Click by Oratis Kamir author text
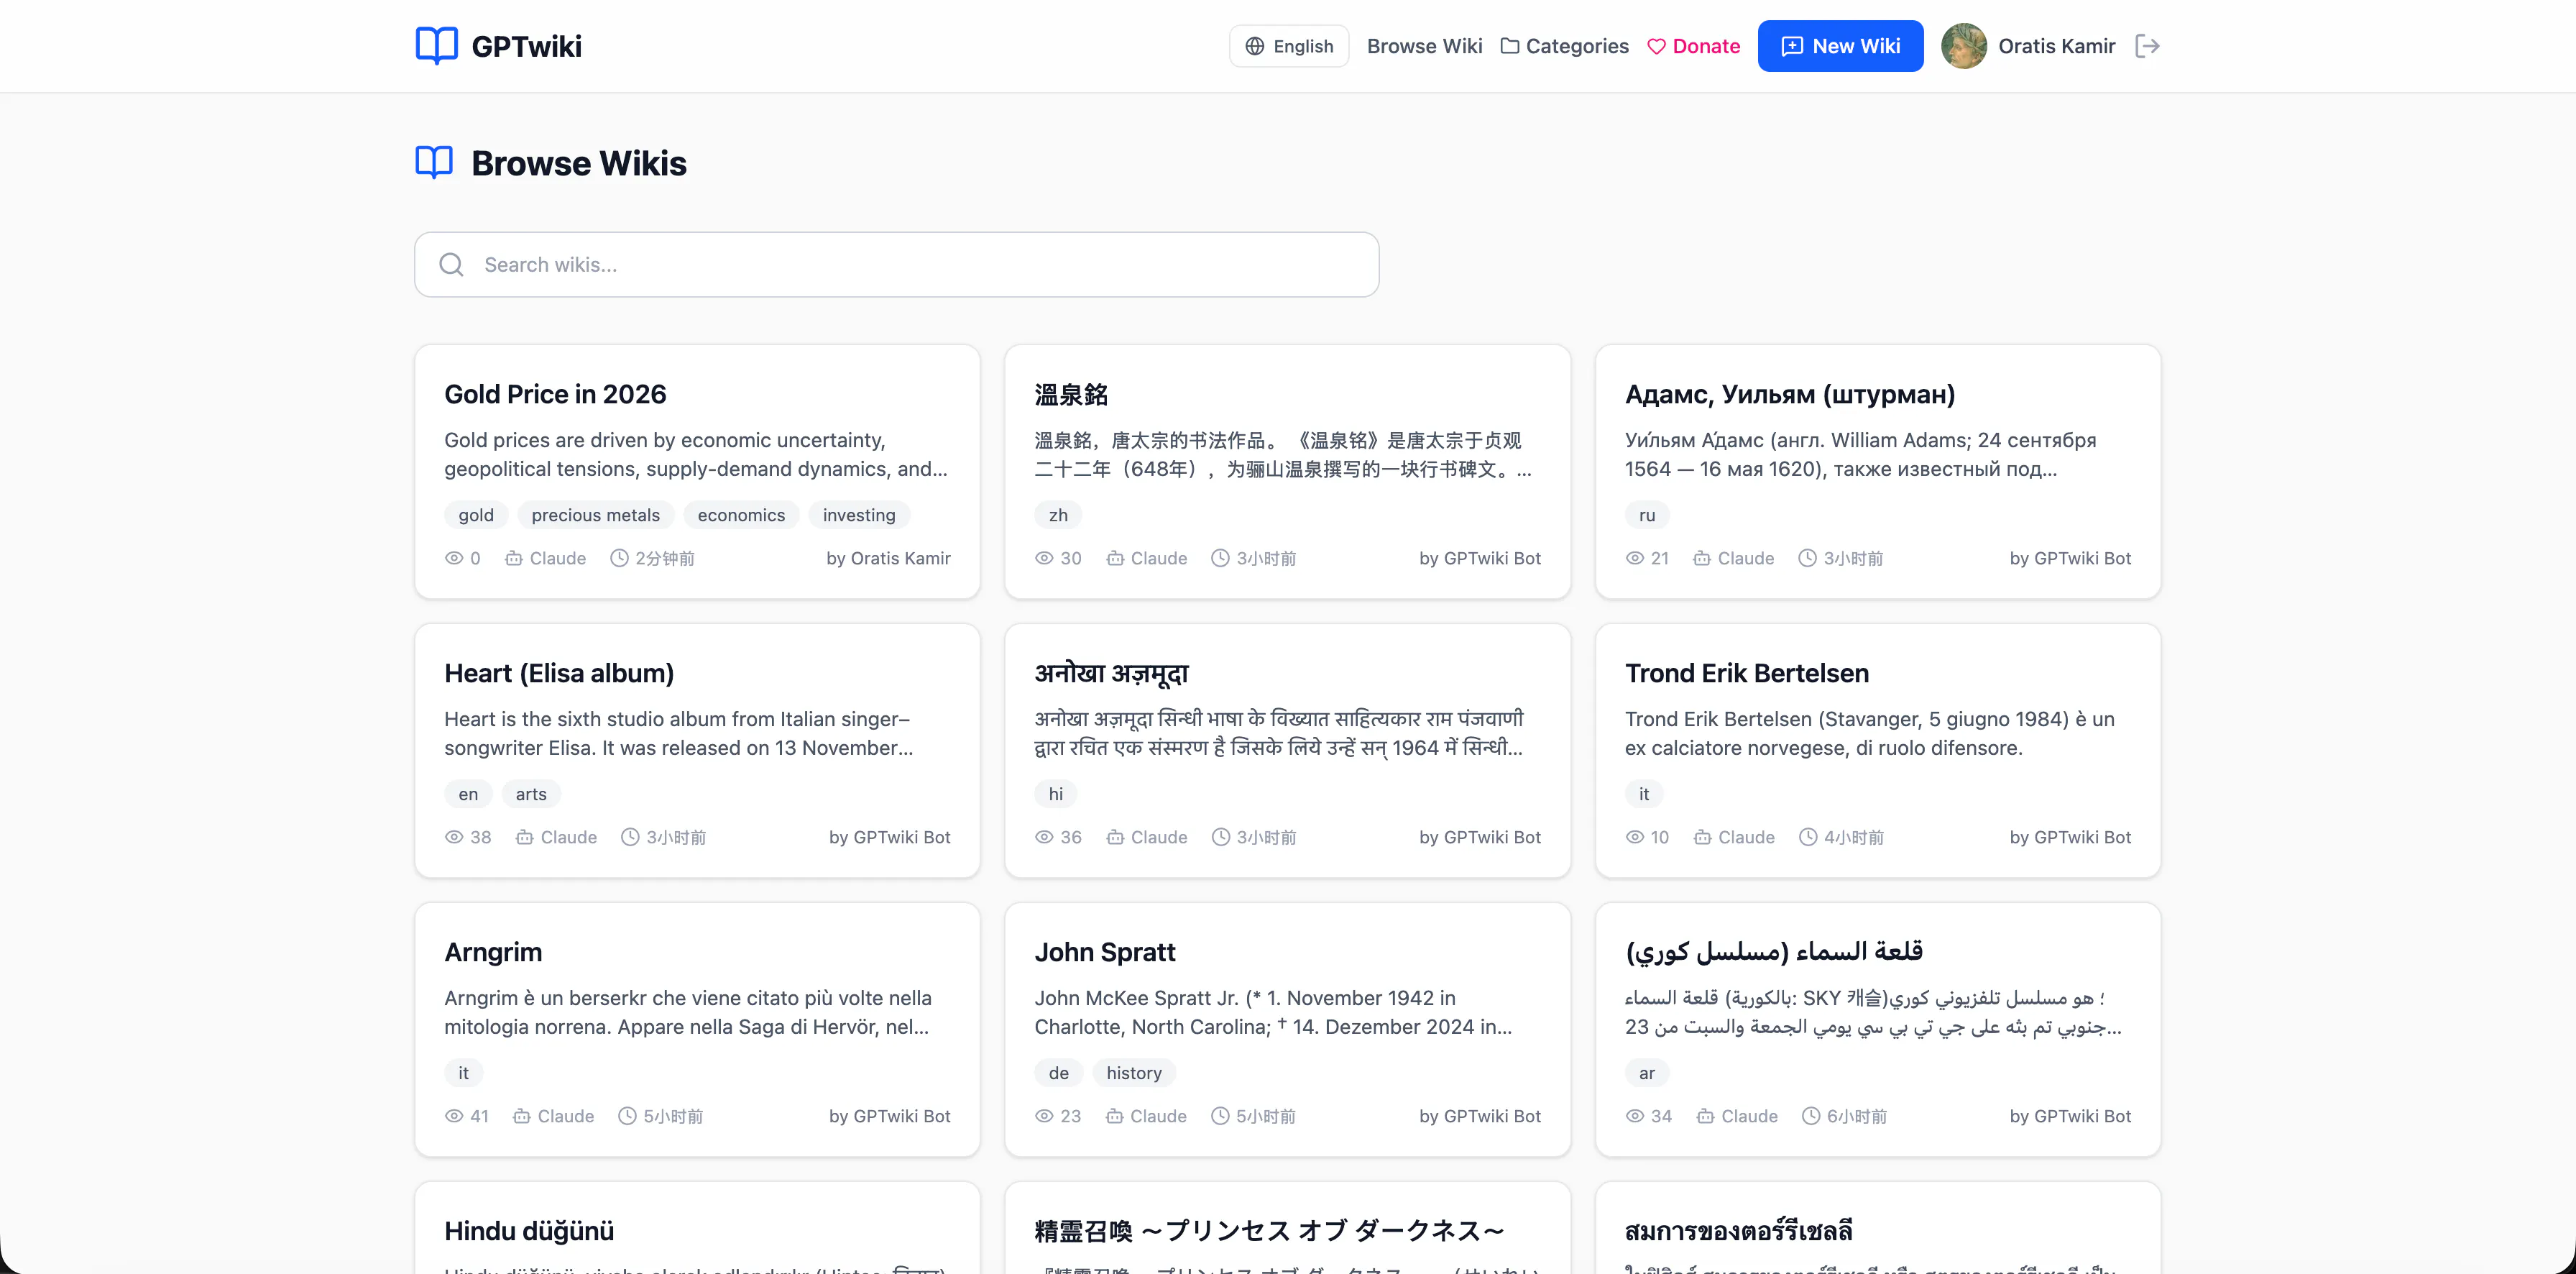 [888, 558]
